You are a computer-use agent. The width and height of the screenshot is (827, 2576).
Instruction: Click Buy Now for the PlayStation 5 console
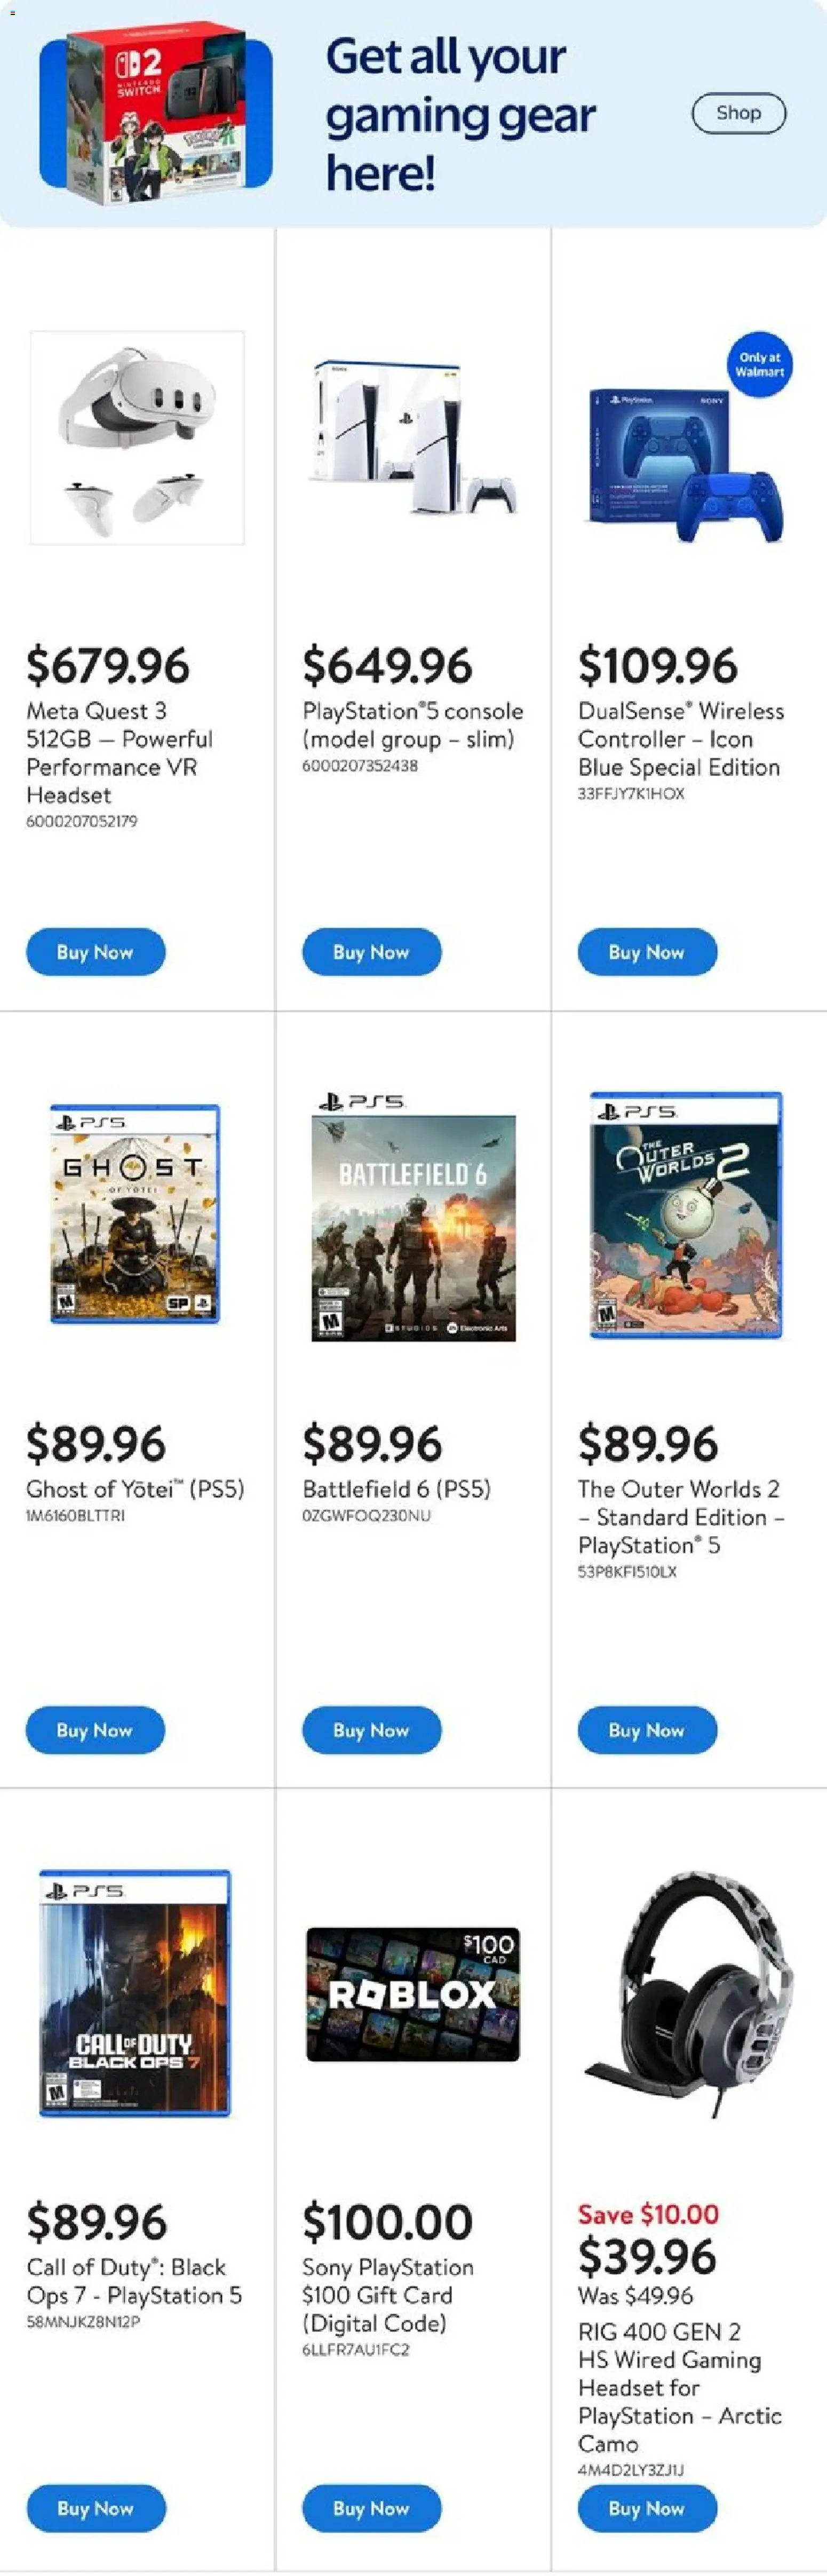(x=371, y=952)
